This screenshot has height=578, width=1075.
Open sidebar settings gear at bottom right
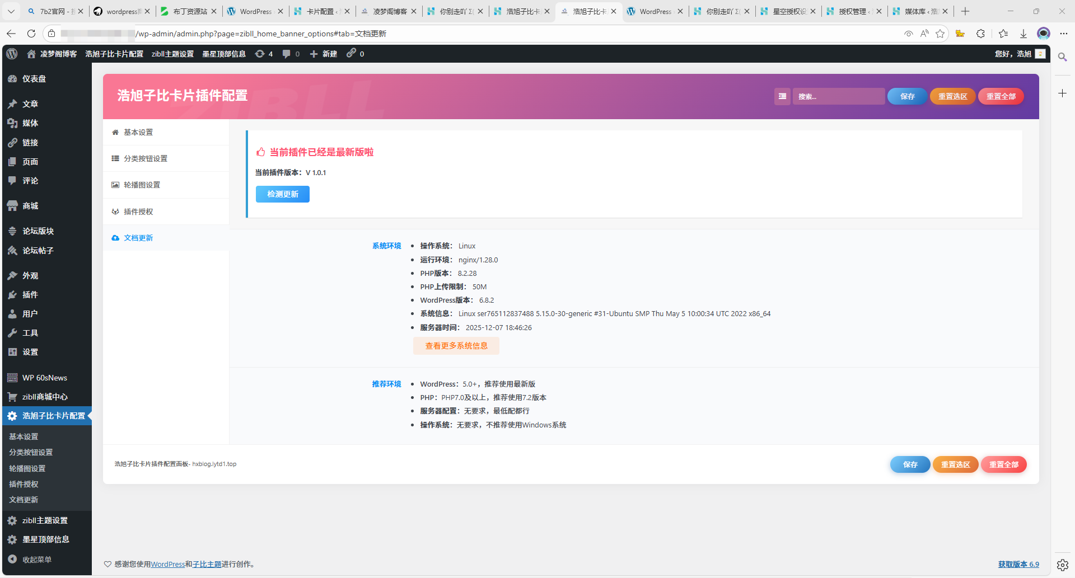[x=1062, y=565]
